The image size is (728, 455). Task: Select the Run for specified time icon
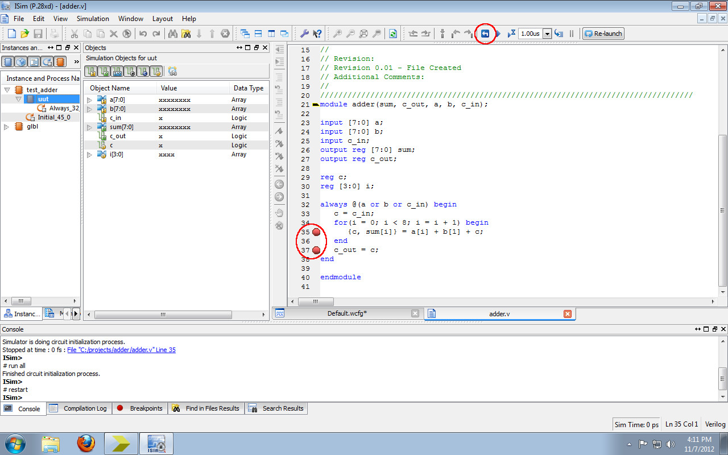511,34
